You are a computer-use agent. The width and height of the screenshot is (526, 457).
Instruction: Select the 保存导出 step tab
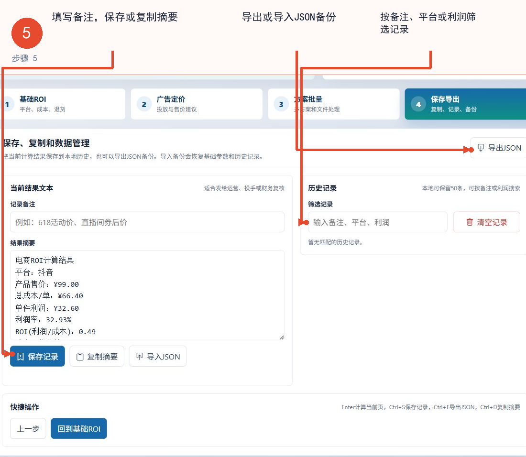(465, 104)
